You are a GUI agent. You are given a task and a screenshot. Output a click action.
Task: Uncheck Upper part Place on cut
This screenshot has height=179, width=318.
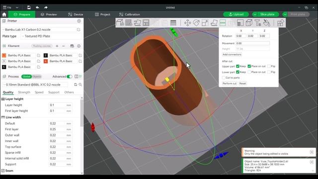249,66
